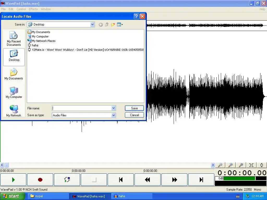
Task: Open My Documents in the places bar
Action: 14,74
